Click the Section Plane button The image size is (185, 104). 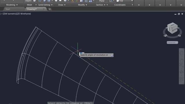point(102,1)
